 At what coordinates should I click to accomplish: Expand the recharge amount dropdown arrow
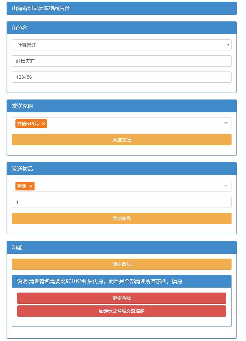pyautogui.click(x=226, y=123)
